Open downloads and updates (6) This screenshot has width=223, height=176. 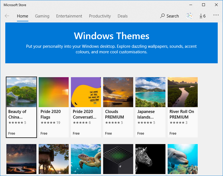[x=202, y=16]
